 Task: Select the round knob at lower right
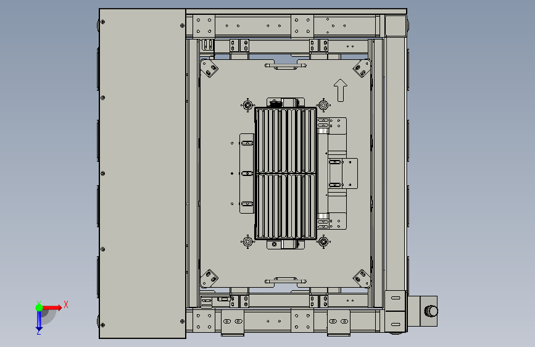tap(431, 311)
